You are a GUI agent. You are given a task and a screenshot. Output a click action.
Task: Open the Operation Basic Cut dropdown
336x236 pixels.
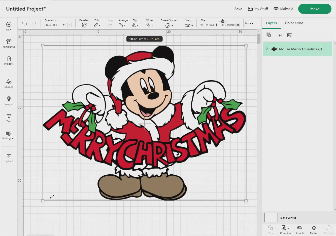[x=55, y=25]
